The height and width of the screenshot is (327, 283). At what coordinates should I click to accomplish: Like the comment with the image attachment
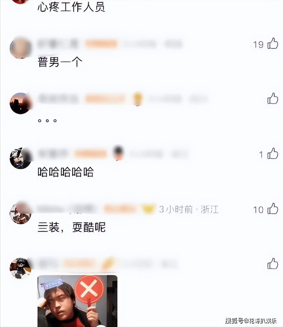272,264
